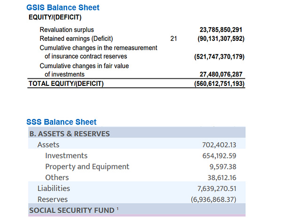Image resolution: width=282 pixels, height=221 pixels.
Task: Select the value 23,785,850,291
Action: click(x=221, y=30)
